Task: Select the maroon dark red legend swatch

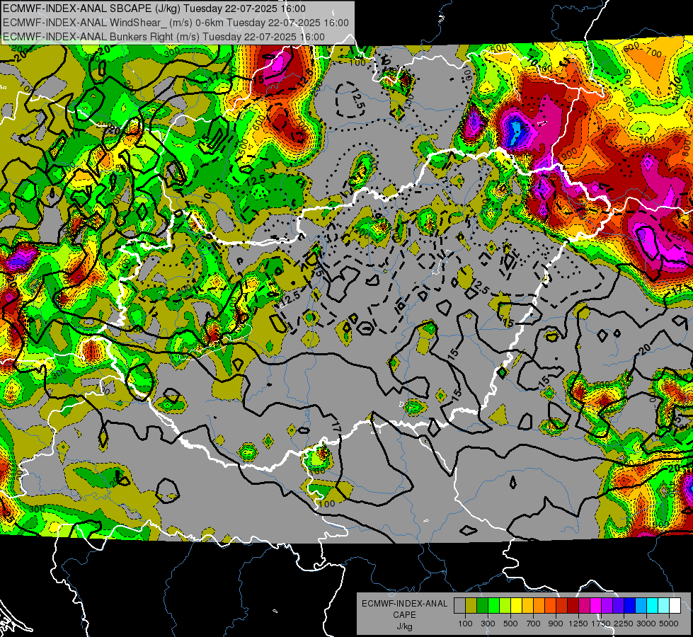Action: (x=573, y=605)
